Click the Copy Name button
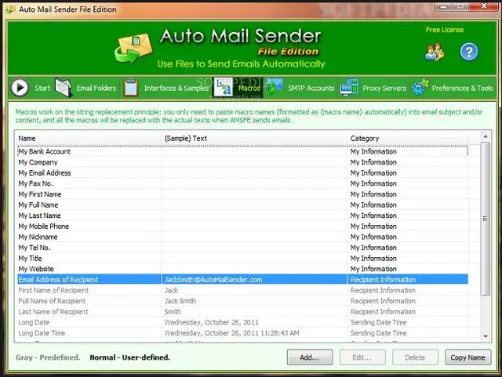Screen dimensions: 502x377 (468, 357)
